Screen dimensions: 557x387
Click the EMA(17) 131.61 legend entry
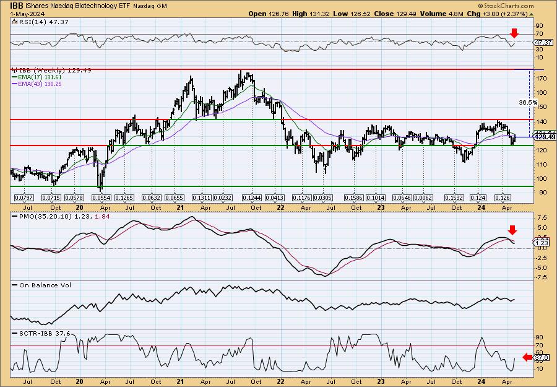coord(37,77)
